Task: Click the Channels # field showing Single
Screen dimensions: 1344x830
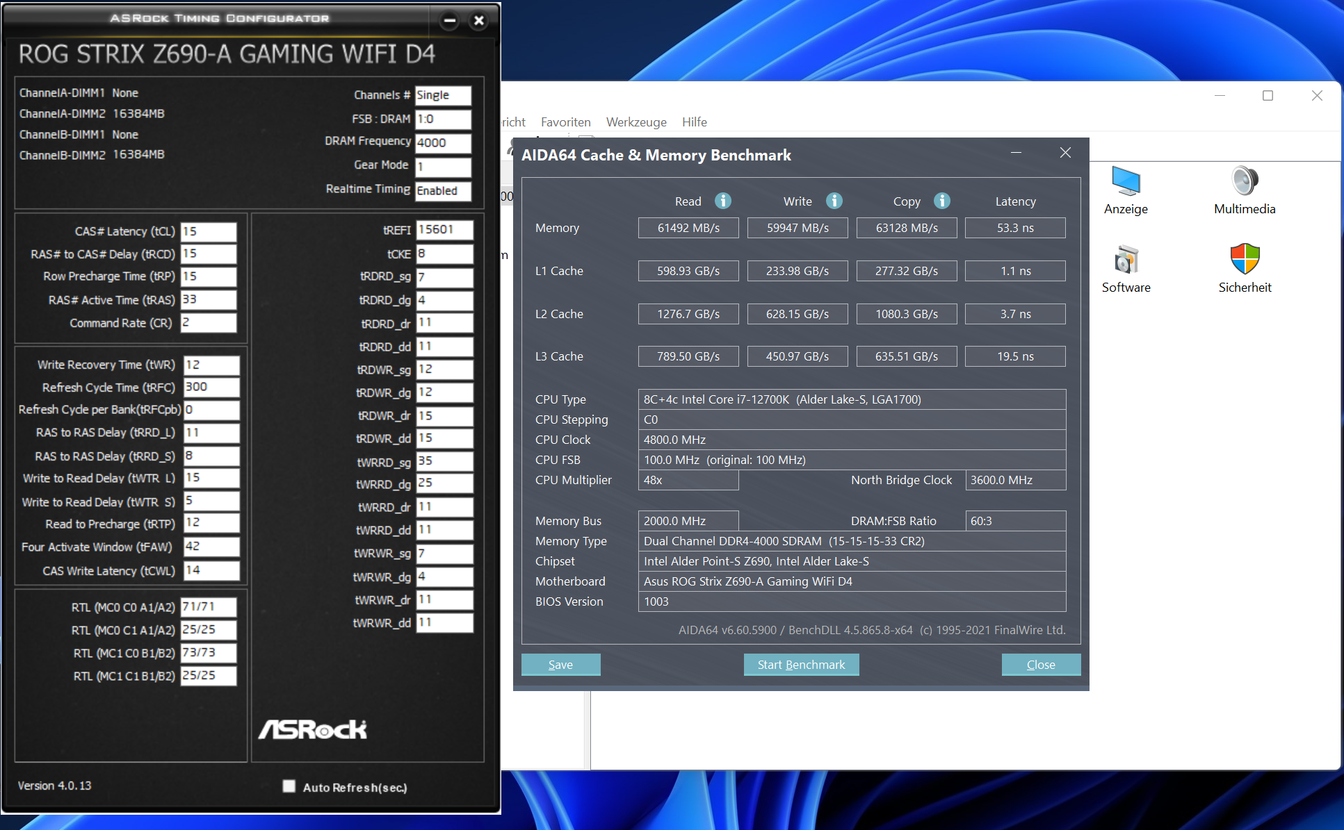Action: point(443,95)
